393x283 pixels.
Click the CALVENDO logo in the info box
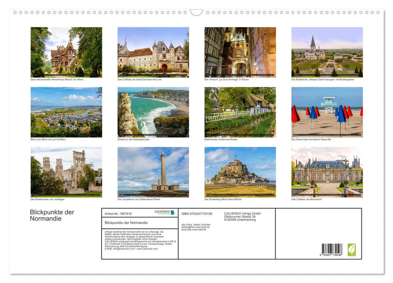point(164,212)
